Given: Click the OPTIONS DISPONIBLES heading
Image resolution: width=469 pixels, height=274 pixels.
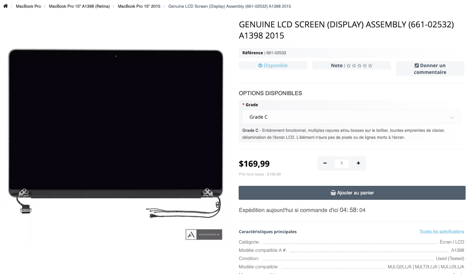Looking at the screenshot, I should [x=270, y=93].
